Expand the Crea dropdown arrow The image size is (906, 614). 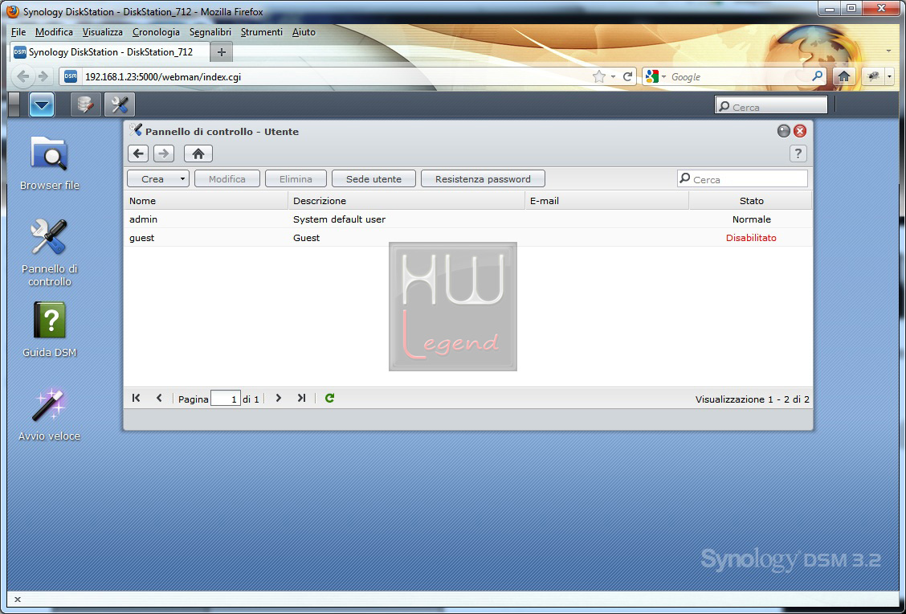point(182,178)
